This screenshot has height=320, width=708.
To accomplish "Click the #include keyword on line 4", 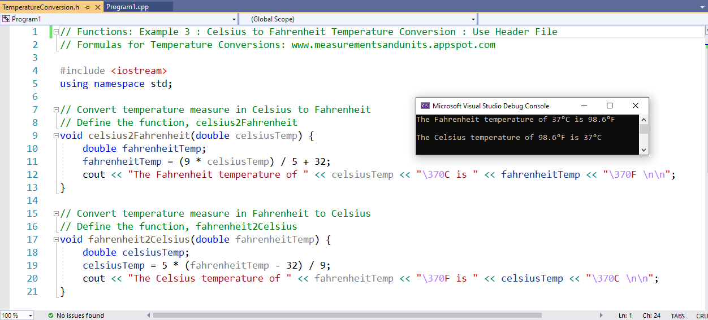I will coord(83,71).
